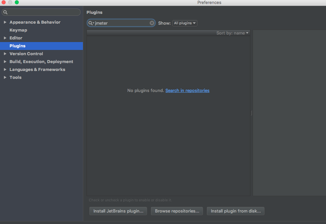Click the "Search in repositories" link
Viewport: 326px width, 224px height.
click(x=187, y=90)
